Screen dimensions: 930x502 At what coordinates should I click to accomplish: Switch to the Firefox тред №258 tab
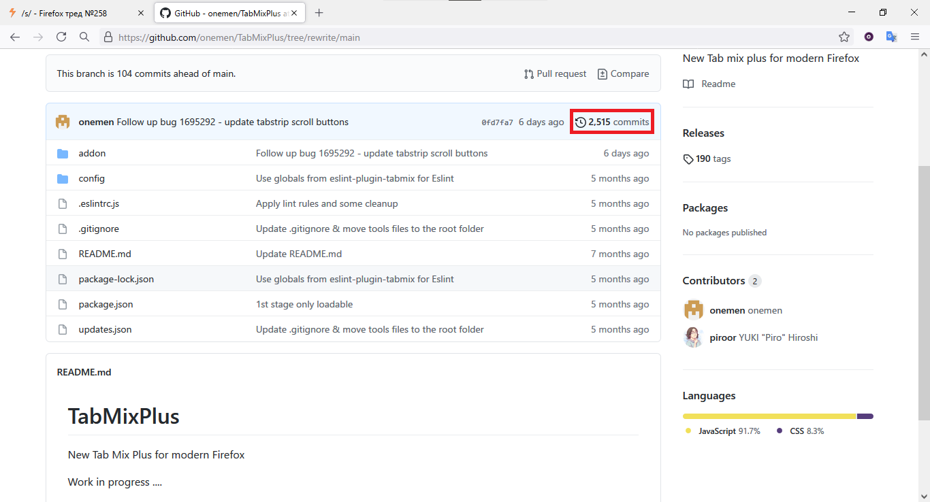click(x=76, y=13)
